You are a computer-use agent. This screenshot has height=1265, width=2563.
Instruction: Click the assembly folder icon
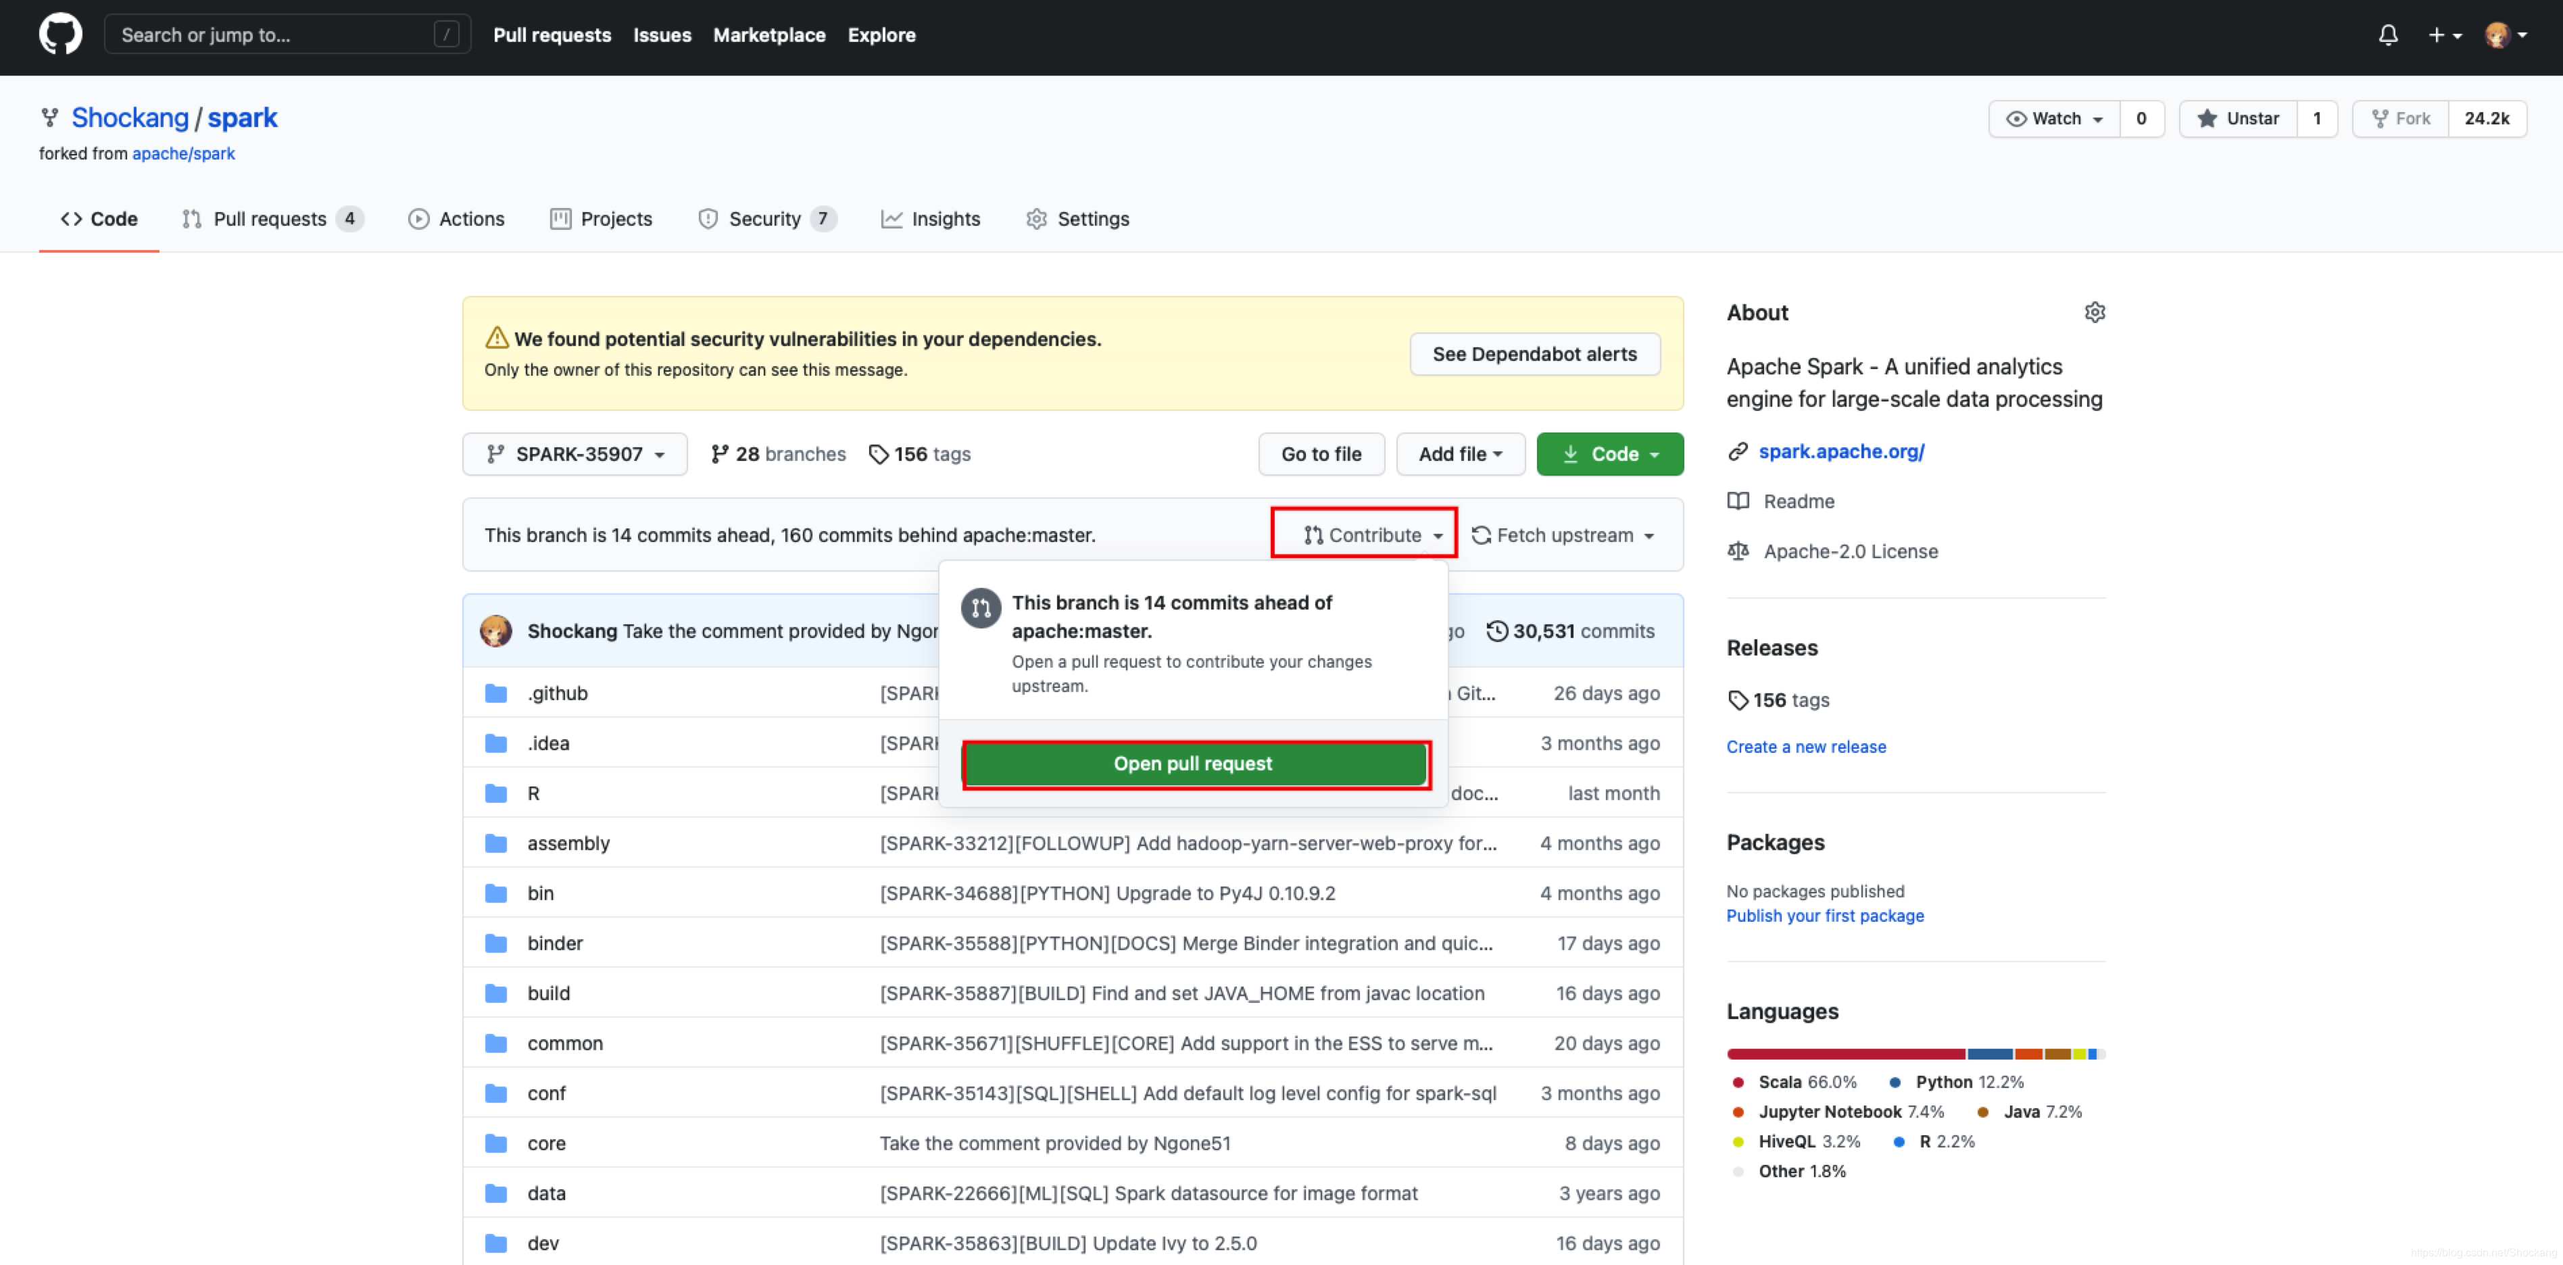coord(495,843)
